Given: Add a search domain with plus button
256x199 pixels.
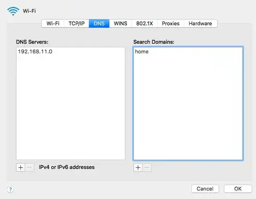Looking at the screenshot, I should click(x=138, y=168).
